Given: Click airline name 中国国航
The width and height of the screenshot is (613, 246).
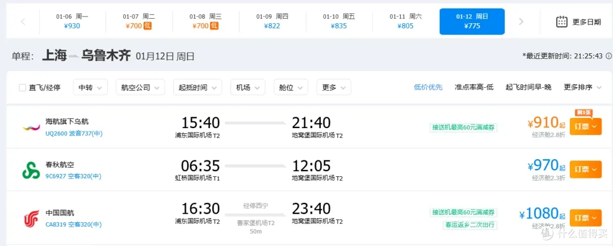Looking at the screenshot, I should coord(60,213).
